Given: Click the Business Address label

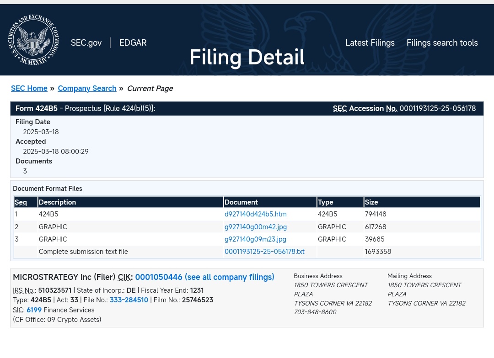Looking at the screenshot, I should (x=318, y=276).
